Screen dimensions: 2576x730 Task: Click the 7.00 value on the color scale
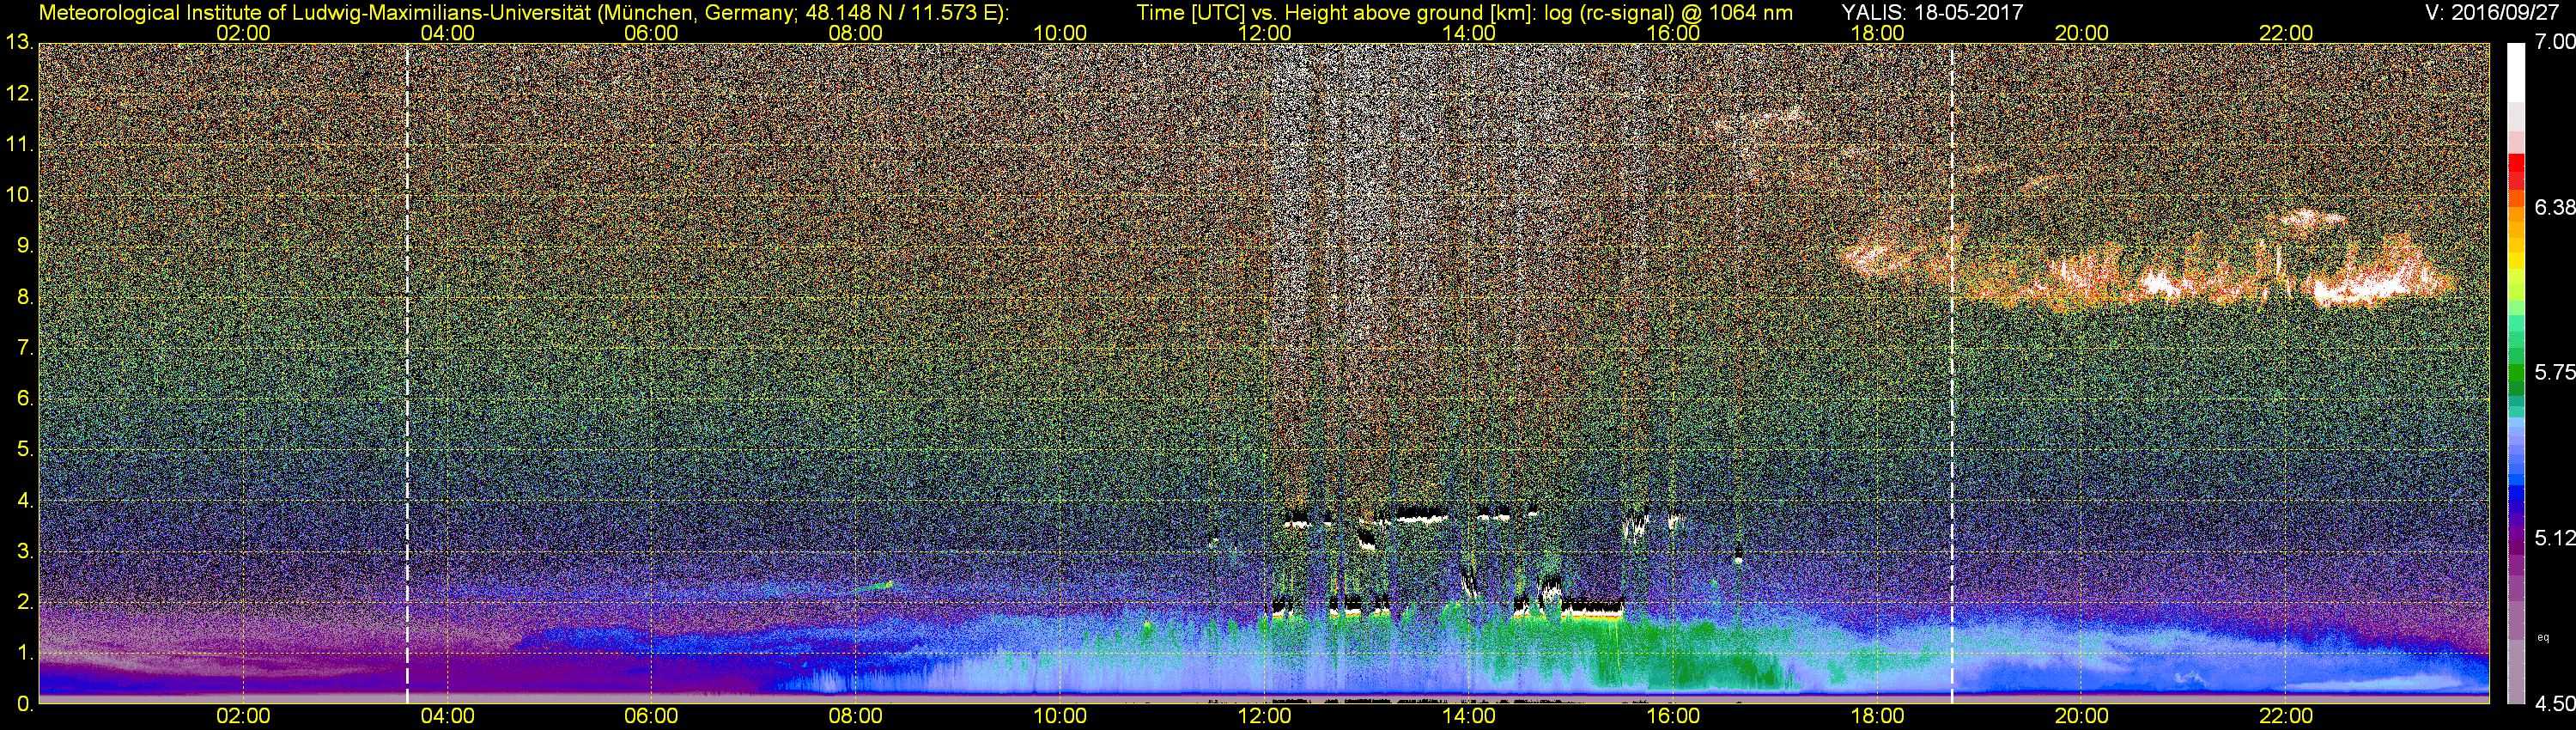(2555, 42)
